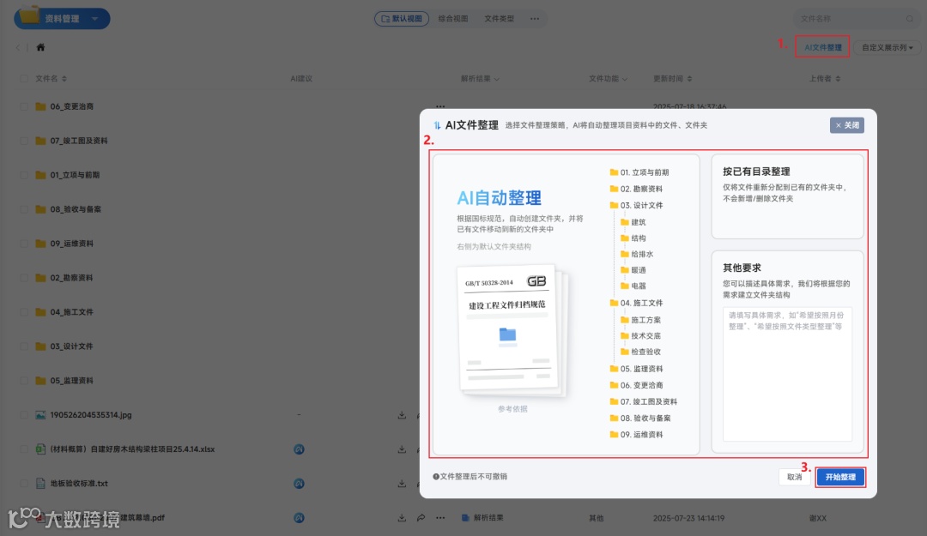Check the 08_验收与备案 row checkbox

24,209
